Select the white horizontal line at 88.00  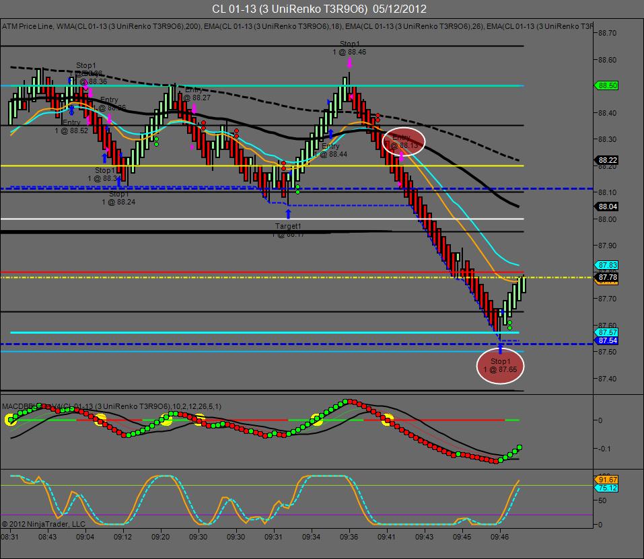tap(262, 219)
